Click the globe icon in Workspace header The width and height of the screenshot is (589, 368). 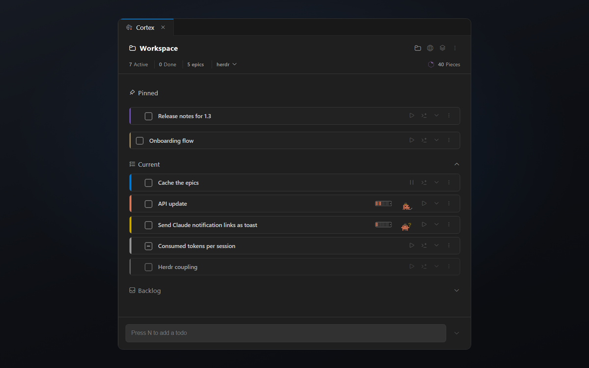[430, 48]
